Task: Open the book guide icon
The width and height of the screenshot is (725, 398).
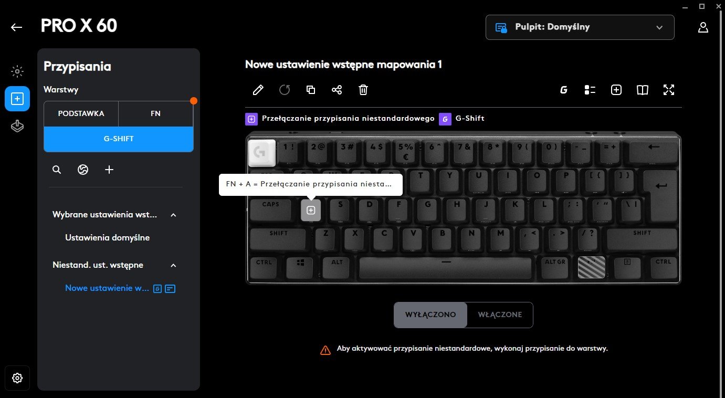Action: pos(642,90)
